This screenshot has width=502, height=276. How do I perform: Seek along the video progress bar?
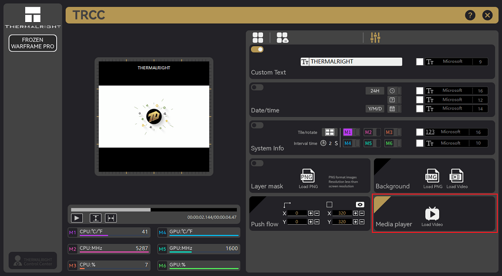[154, 210]
